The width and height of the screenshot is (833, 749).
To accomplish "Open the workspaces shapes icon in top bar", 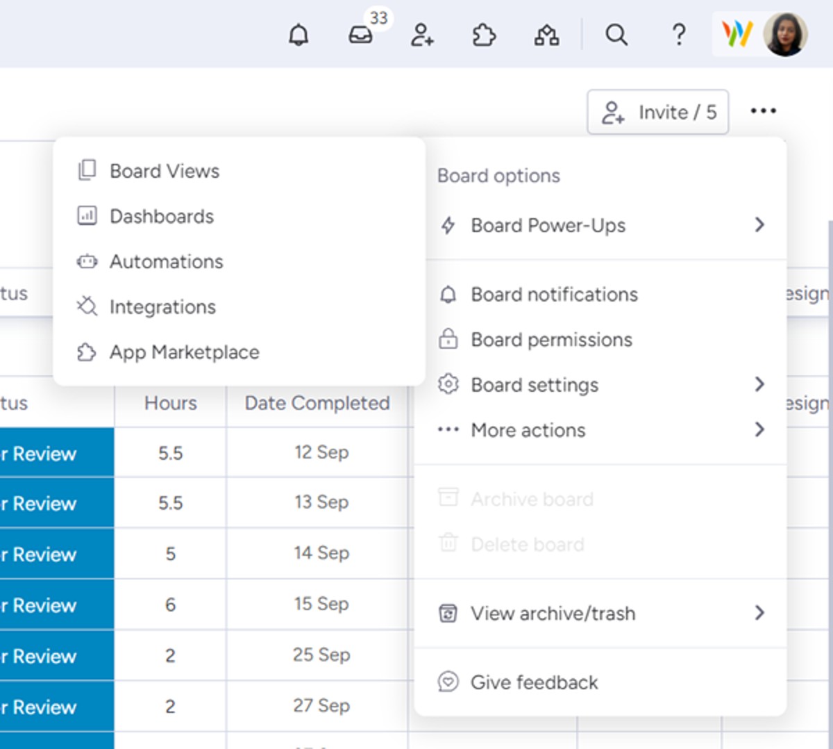I will pyautogui.click(x=546, y=34).
